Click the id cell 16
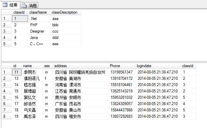Screen dimensions: 207x128 17,97
